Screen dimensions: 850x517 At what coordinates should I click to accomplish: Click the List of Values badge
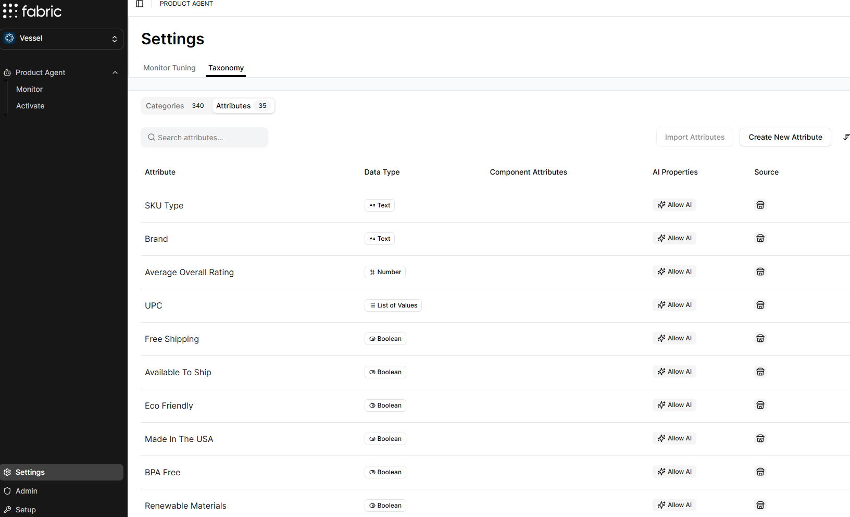393,305
